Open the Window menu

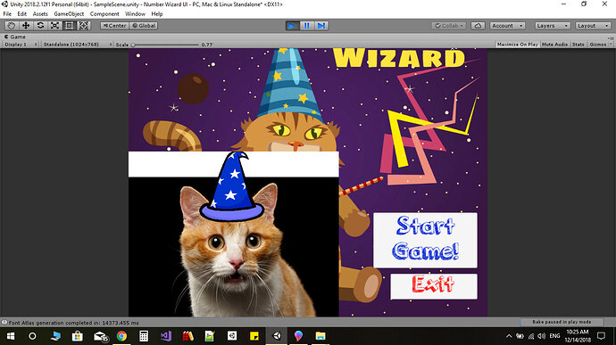[x=135, y=13]
